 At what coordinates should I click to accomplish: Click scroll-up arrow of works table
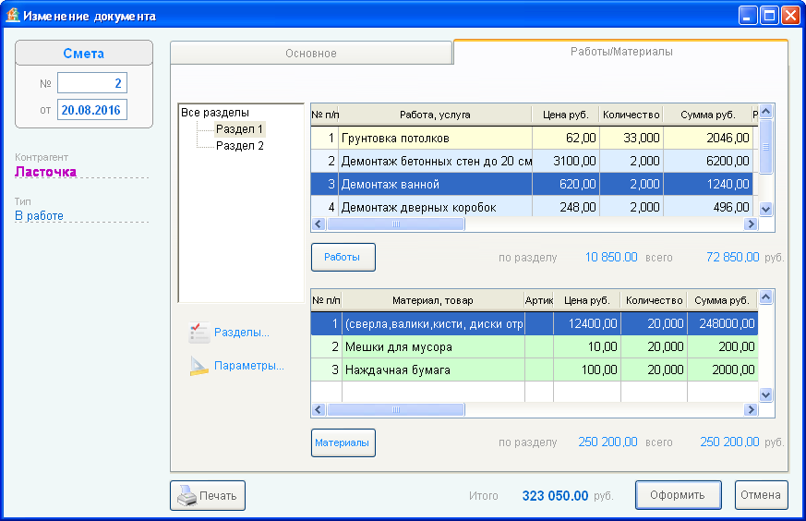coord(766,112)
